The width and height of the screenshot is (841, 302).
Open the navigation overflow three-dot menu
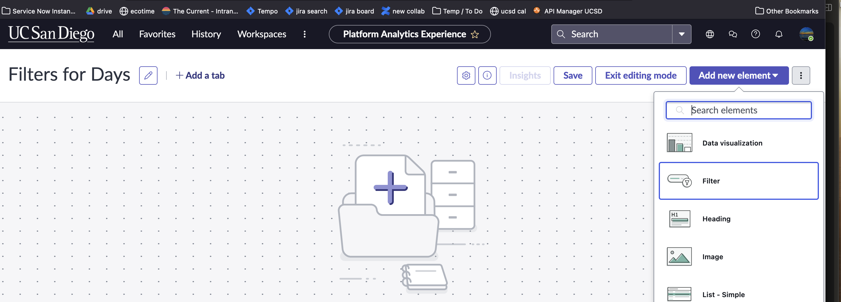(305, 34)
